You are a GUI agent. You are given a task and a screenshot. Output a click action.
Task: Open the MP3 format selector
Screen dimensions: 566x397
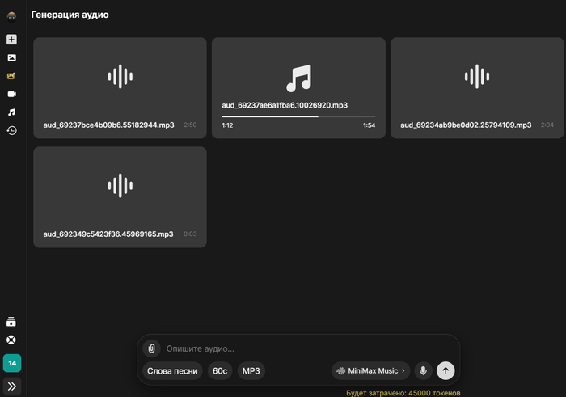[x=251, y=371]
